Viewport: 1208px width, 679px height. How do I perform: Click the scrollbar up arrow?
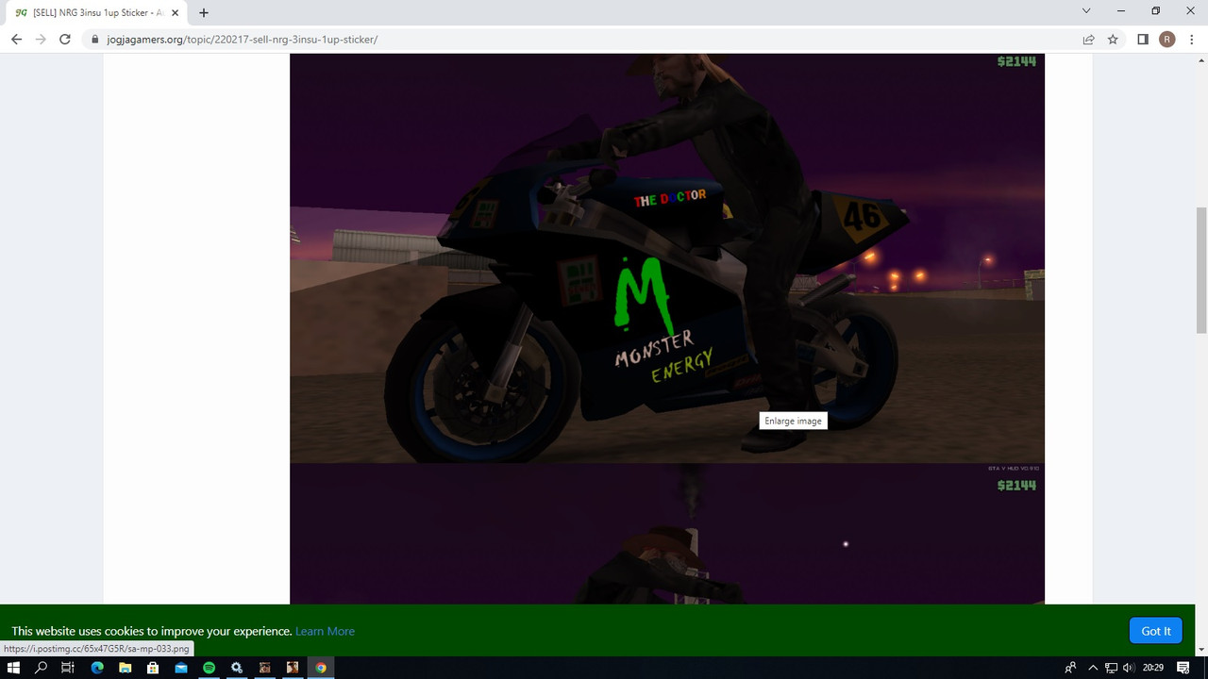click(1201, 59)
